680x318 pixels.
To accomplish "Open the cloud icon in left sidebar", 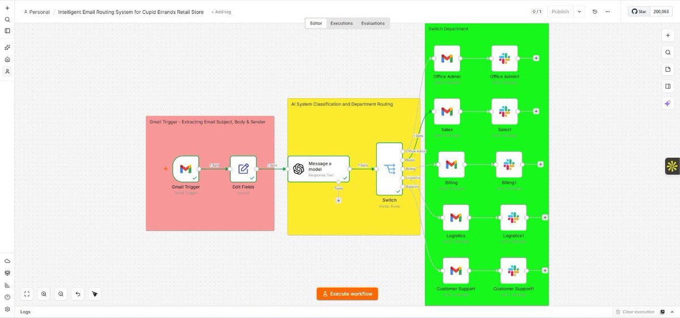I will click(x=7, y=261).
